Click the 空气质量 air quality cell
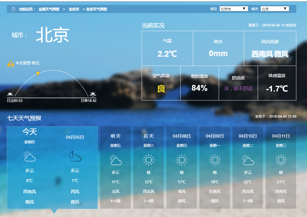 click(x=161, y=83)
